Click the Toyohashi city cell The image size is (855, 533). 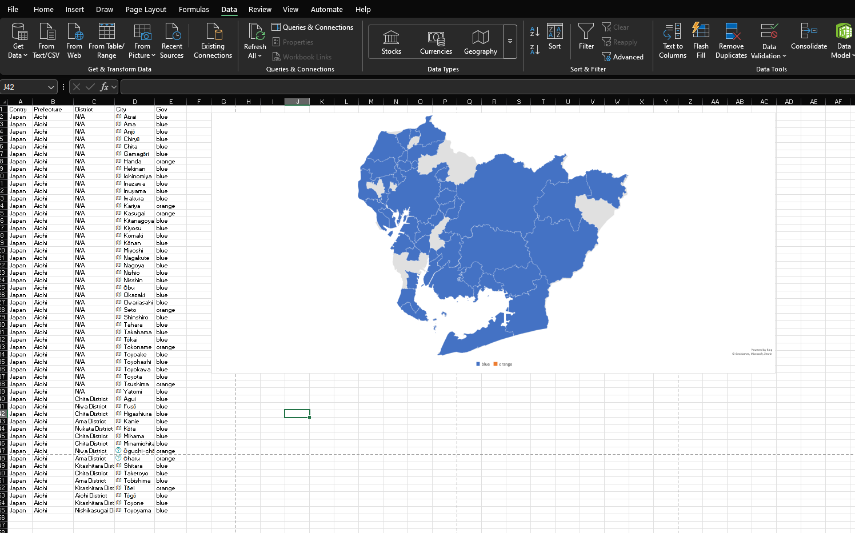click(134, 362)
